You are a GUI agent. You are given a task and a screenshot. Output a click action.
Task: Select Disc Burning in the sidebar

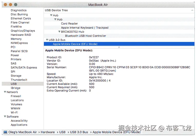[19, 14]
